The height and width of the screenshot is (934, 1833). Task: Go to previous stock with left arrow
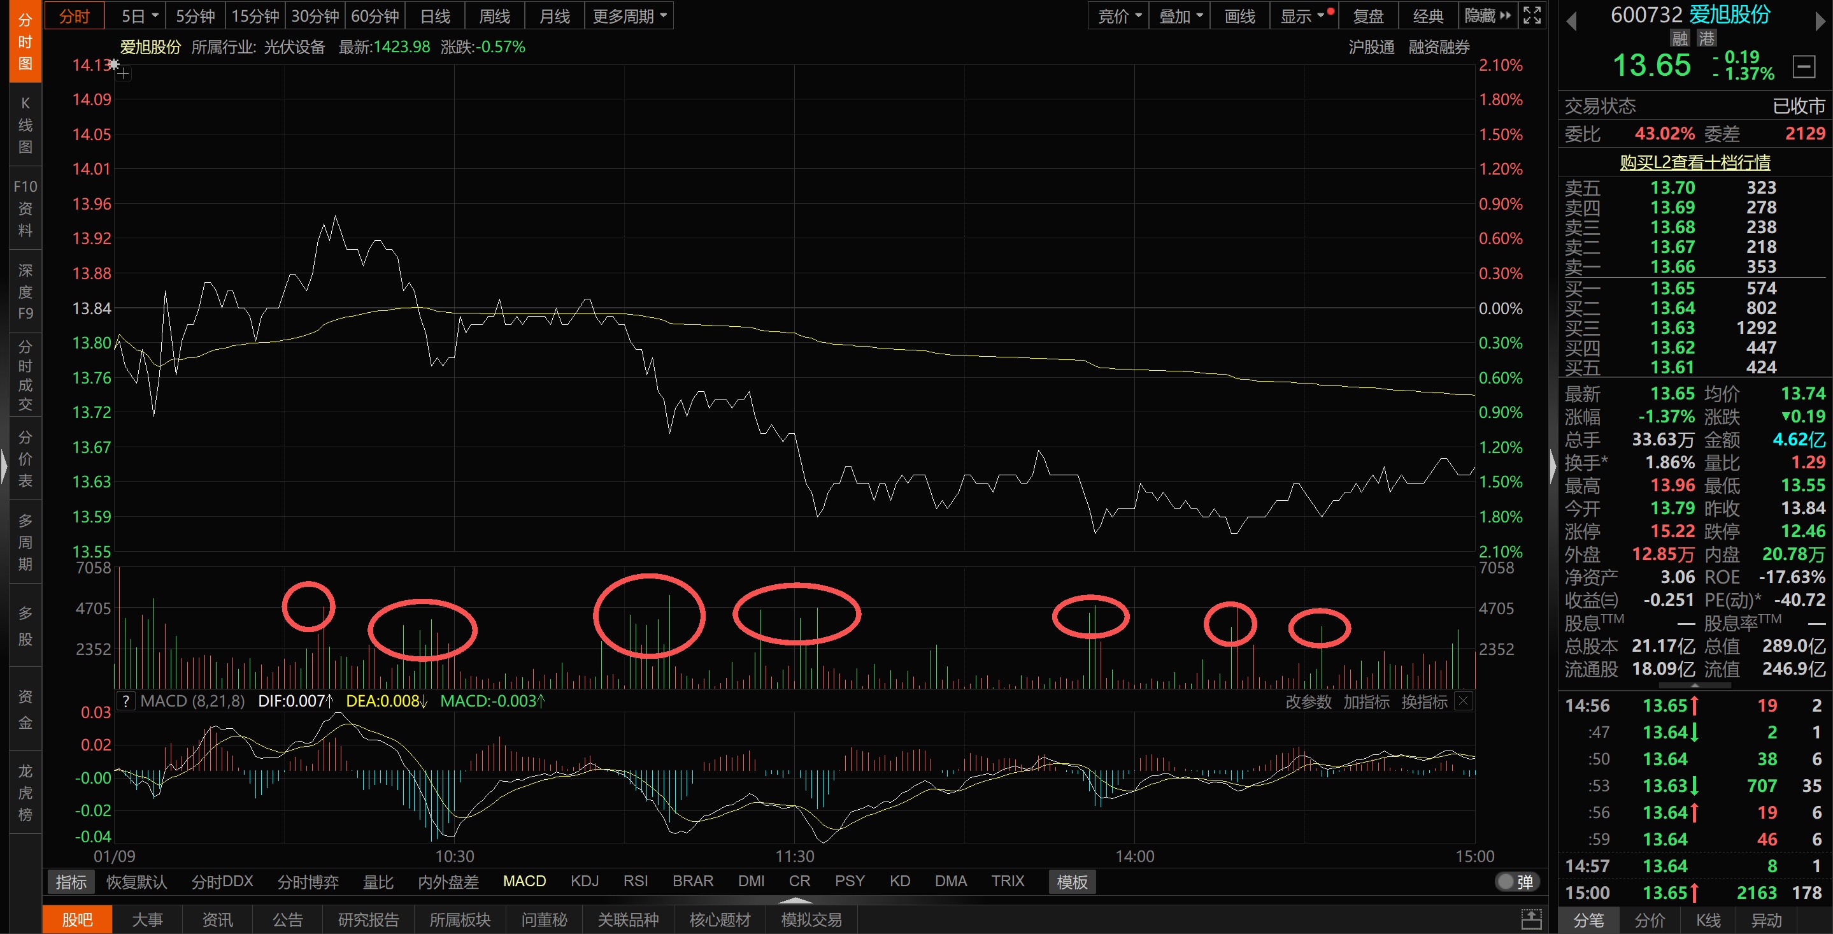[x=1572, y=22]
